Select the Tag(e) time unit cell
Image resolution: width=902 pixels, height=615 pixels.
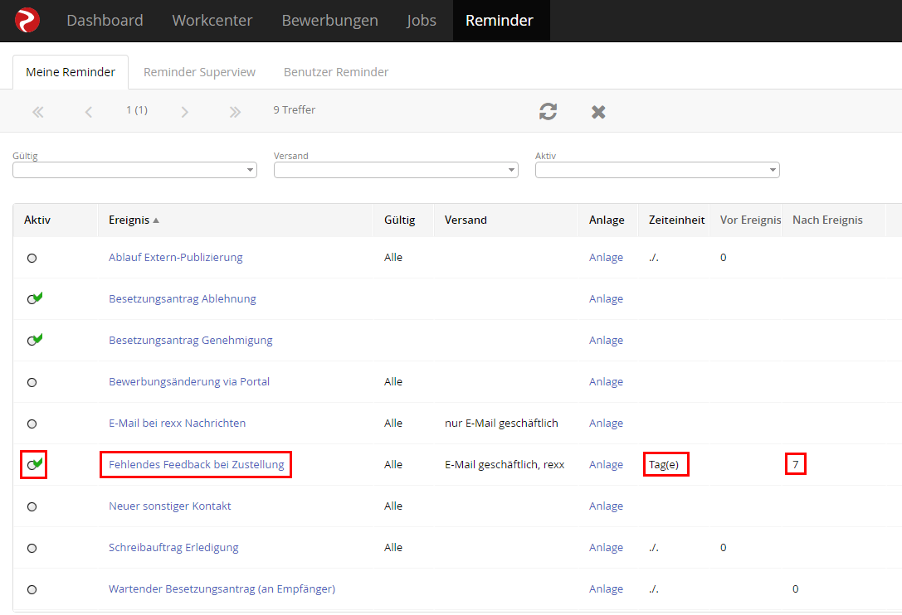coord(664,464)
